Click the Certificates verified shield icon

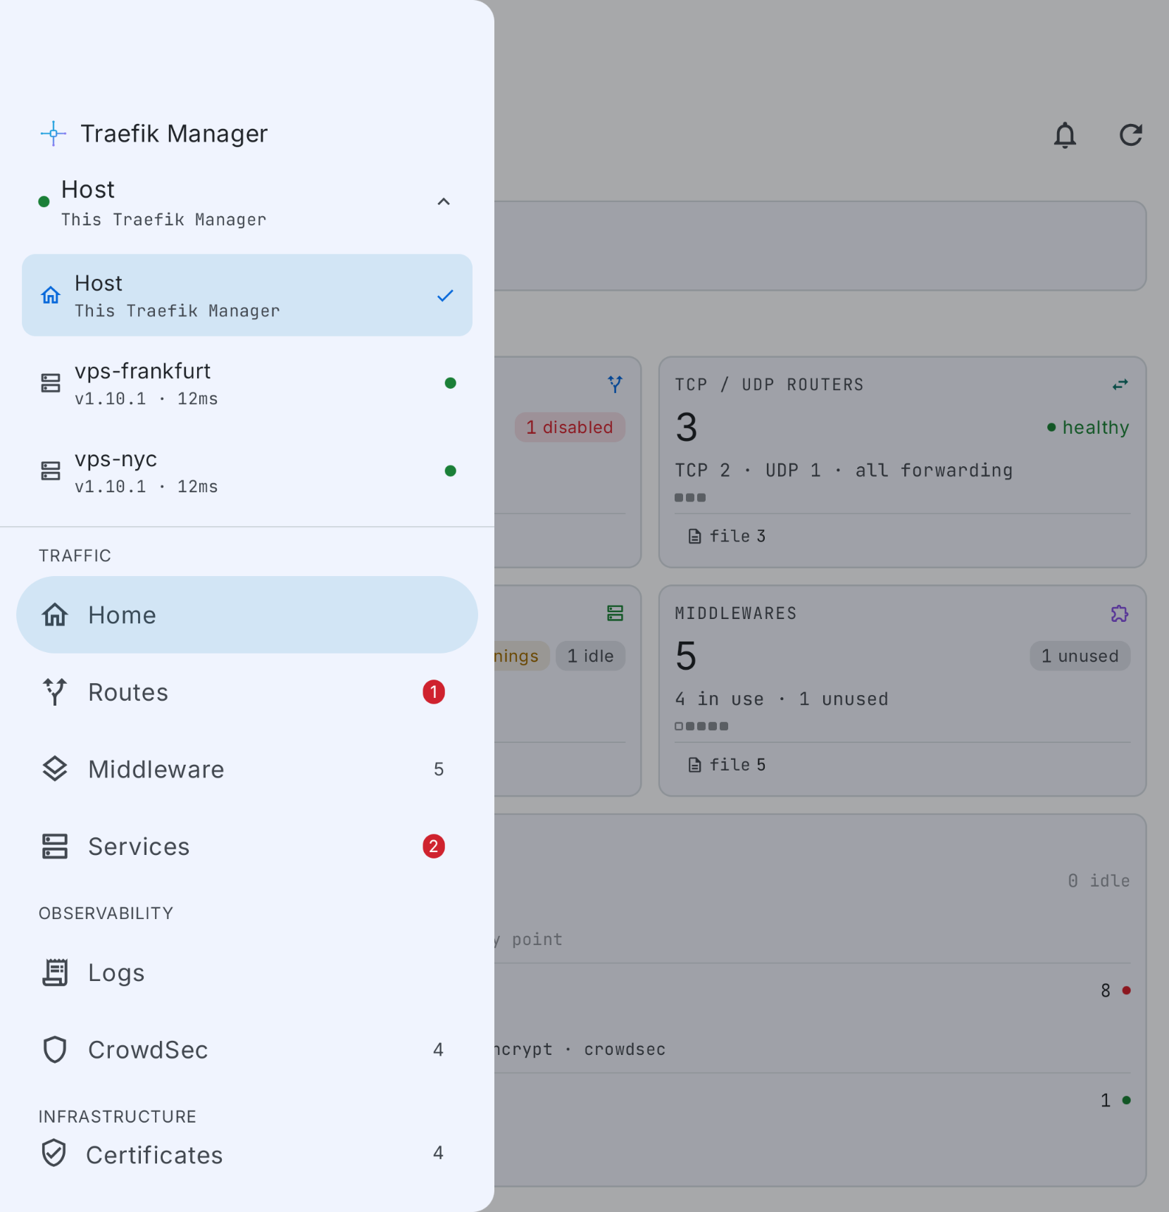point(54,1154)
